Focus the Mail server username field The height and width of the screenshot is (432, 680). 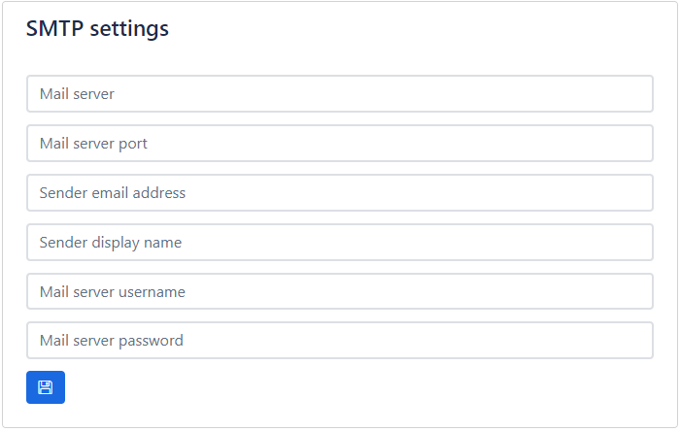[x=339, y=292]
